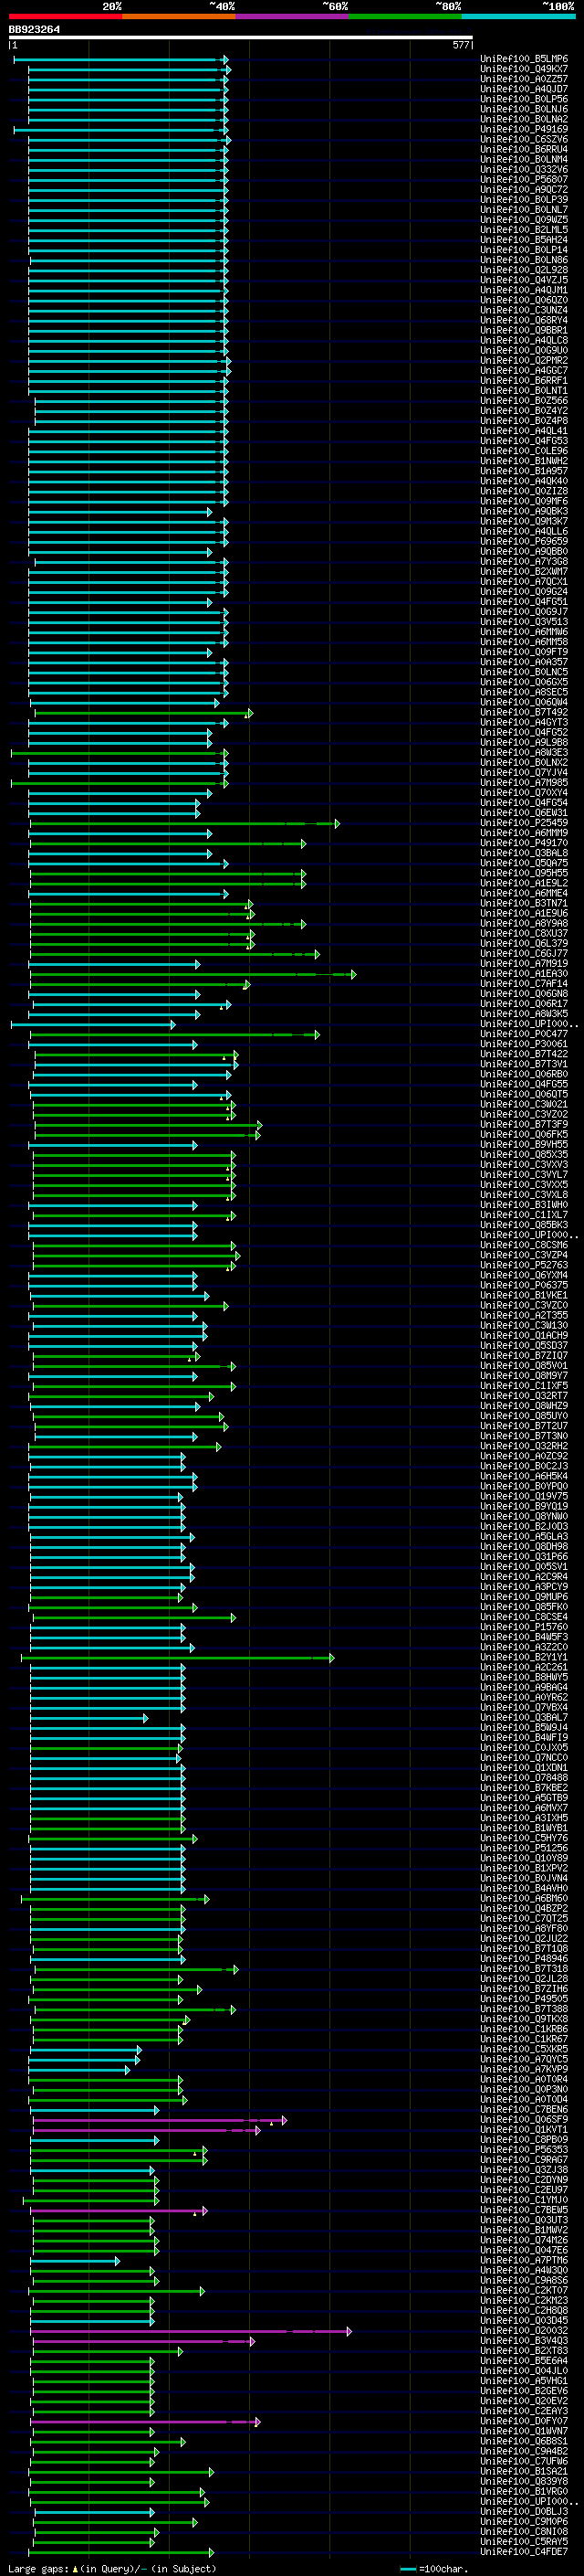
Task: Open hit UniRef100_Q49KX7
Action: pos(524,69)
